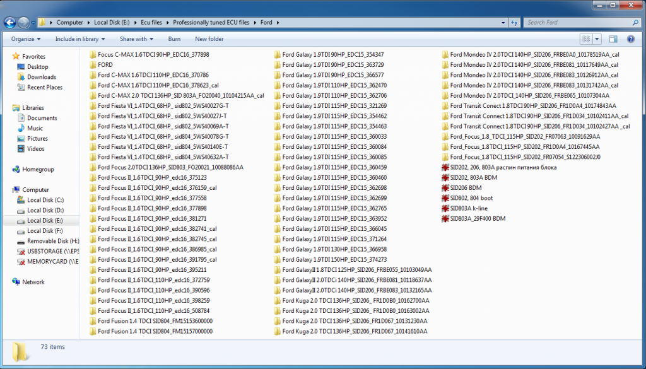Click the Change your view icon
The height and width of the screenshot is (369, 646).
tap(587, 38)
